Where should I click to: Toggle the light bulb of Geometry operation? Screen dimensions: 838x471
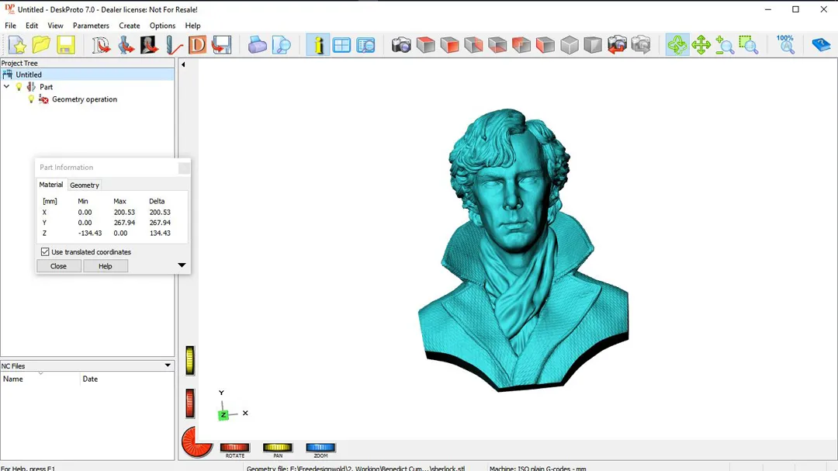click(x=31, y=99)
